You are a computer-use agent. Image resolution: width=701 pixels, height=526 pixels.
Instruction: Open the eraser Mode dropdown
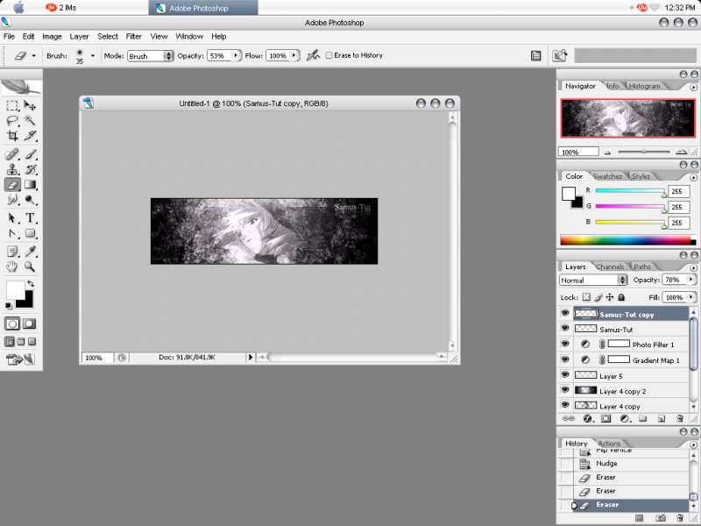click(x=151, y=56)
